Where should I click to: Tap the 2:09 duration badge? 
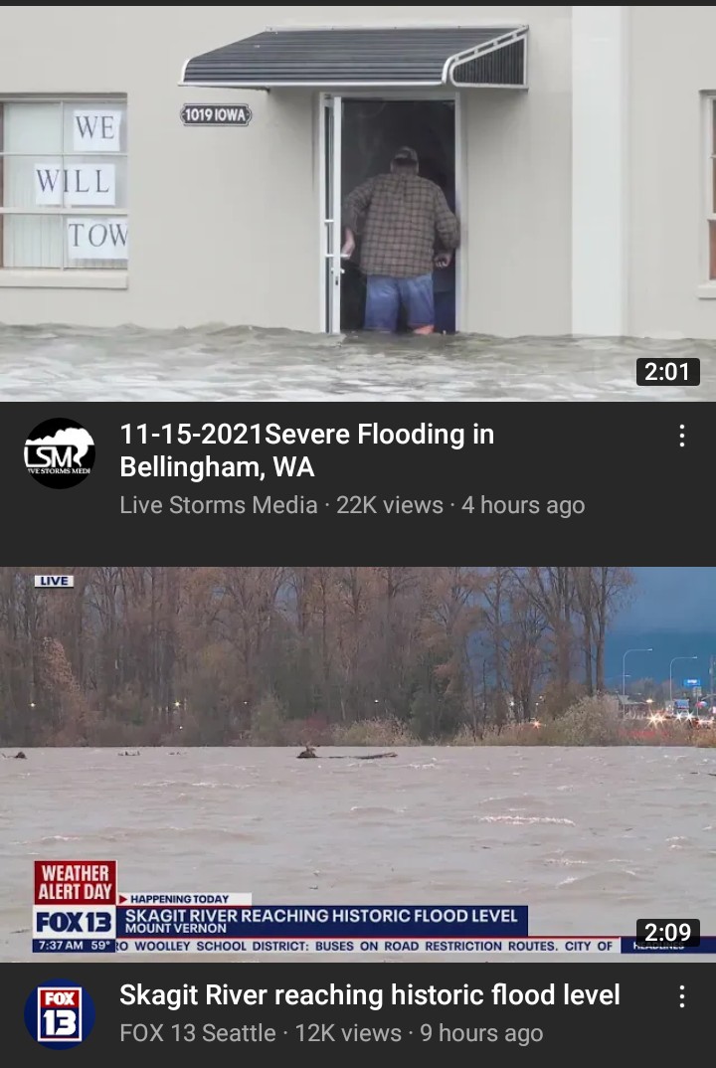[667, 932]
